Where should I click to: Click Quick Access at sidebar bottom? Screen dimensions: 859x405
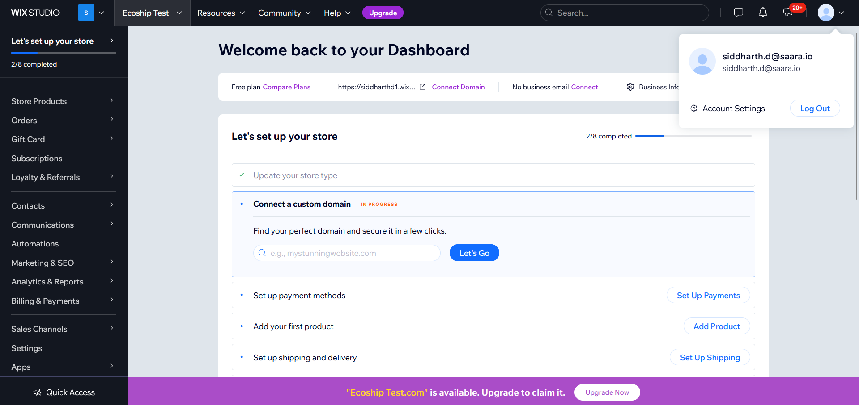(x=64, y=392)
